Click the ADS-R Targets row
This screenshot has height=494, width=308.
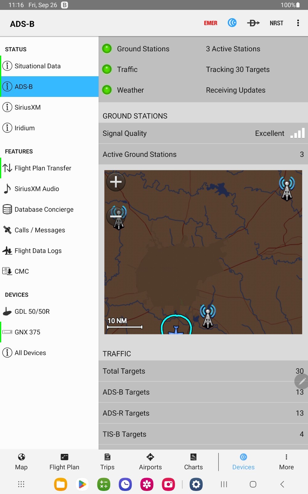coord(203,413)
